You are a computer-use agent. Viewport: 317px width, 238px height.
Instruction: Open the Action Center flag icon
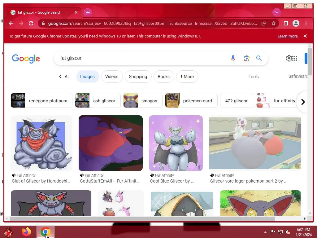273,232
